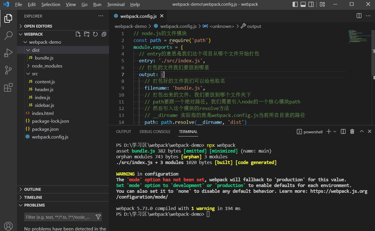This screenshot has height=231, width=375.
Task: Toggle the primary side bar visibility
Action: (x=295, y=4)
